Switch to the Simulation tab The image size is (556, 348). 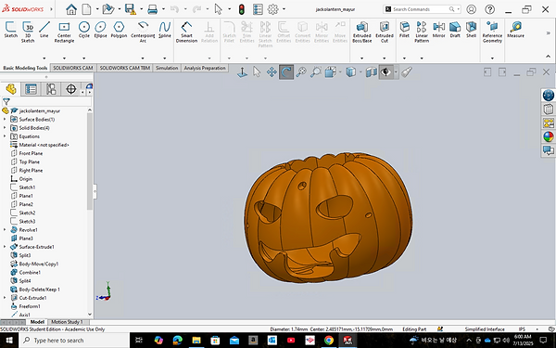click(167, 68)
